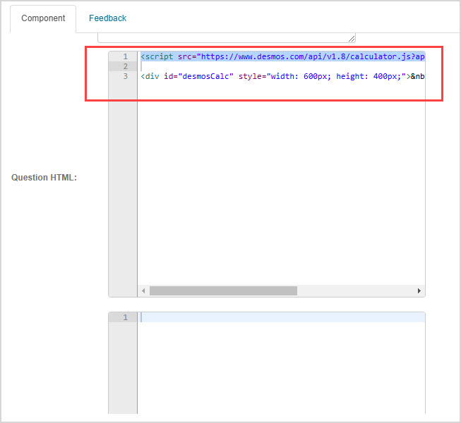
Task: Click the left scroll arrow of code editor
Action: tap(143, 290)
